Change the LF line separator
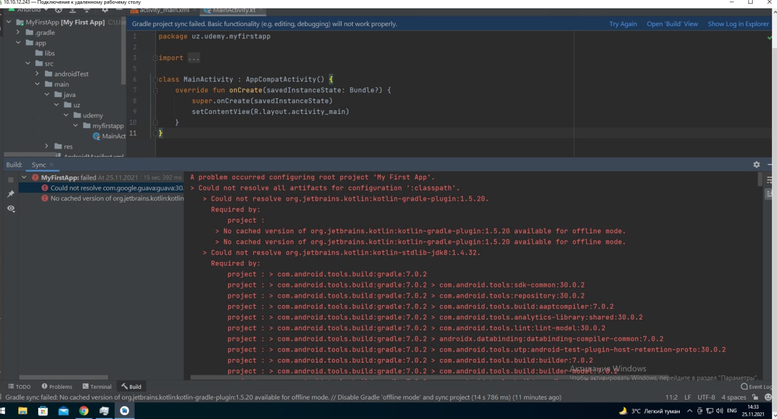This screenshot has height=419, width=777. (688, 397)
